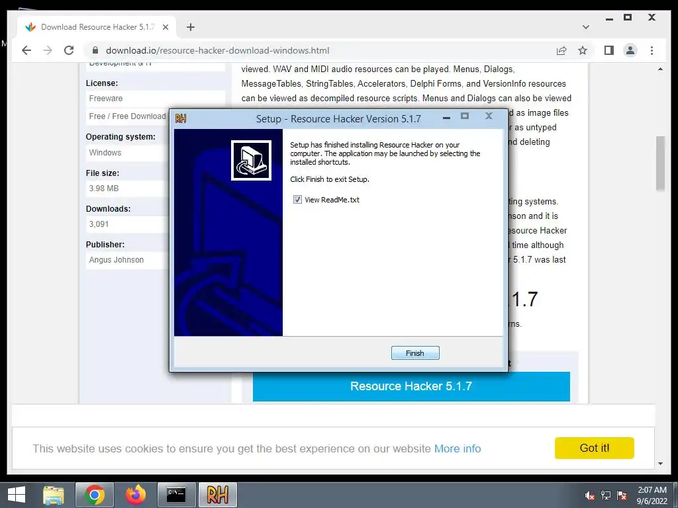Uncheck the View ReadMe.txt checkbox
Image resolution: width=678 pixels, height=508 pixels.
pyautogui.click(x=297, y=200)
